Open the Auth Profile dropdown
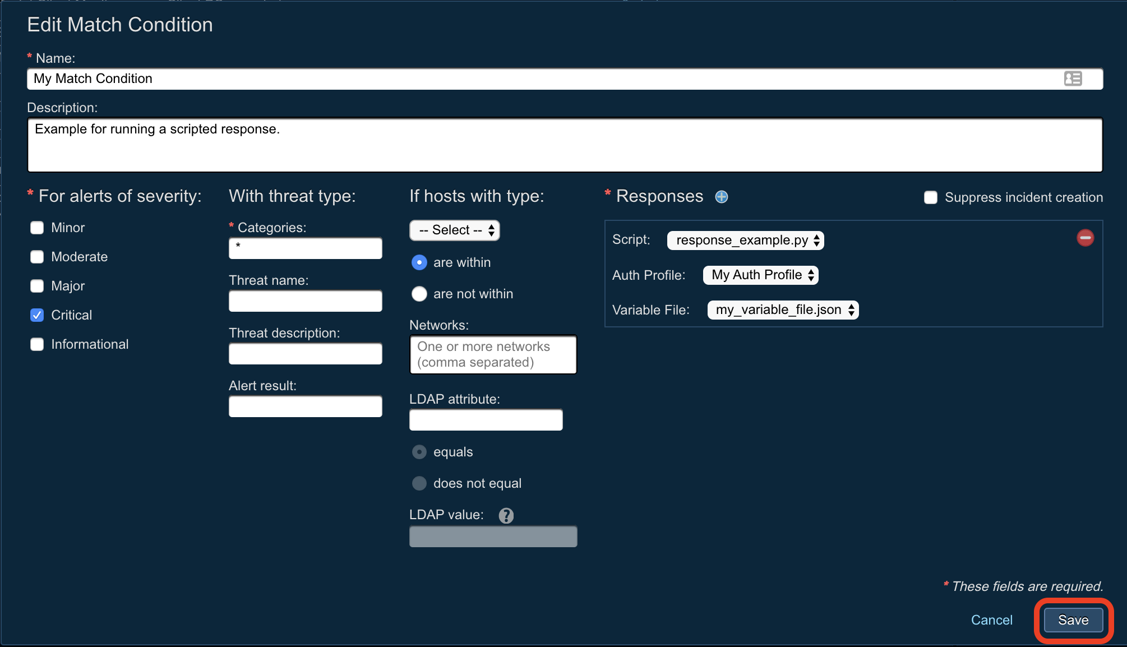This screenshot has width=1127, height=647. click(x=761, y=275)
